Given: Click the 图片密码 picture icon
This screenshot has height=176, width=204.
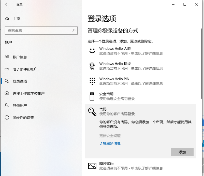Looking at the screenshot, I should click(92, 166).
